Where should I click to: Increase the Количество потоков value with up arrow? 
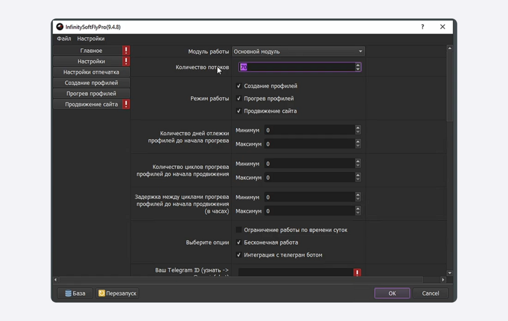[358, 65]
